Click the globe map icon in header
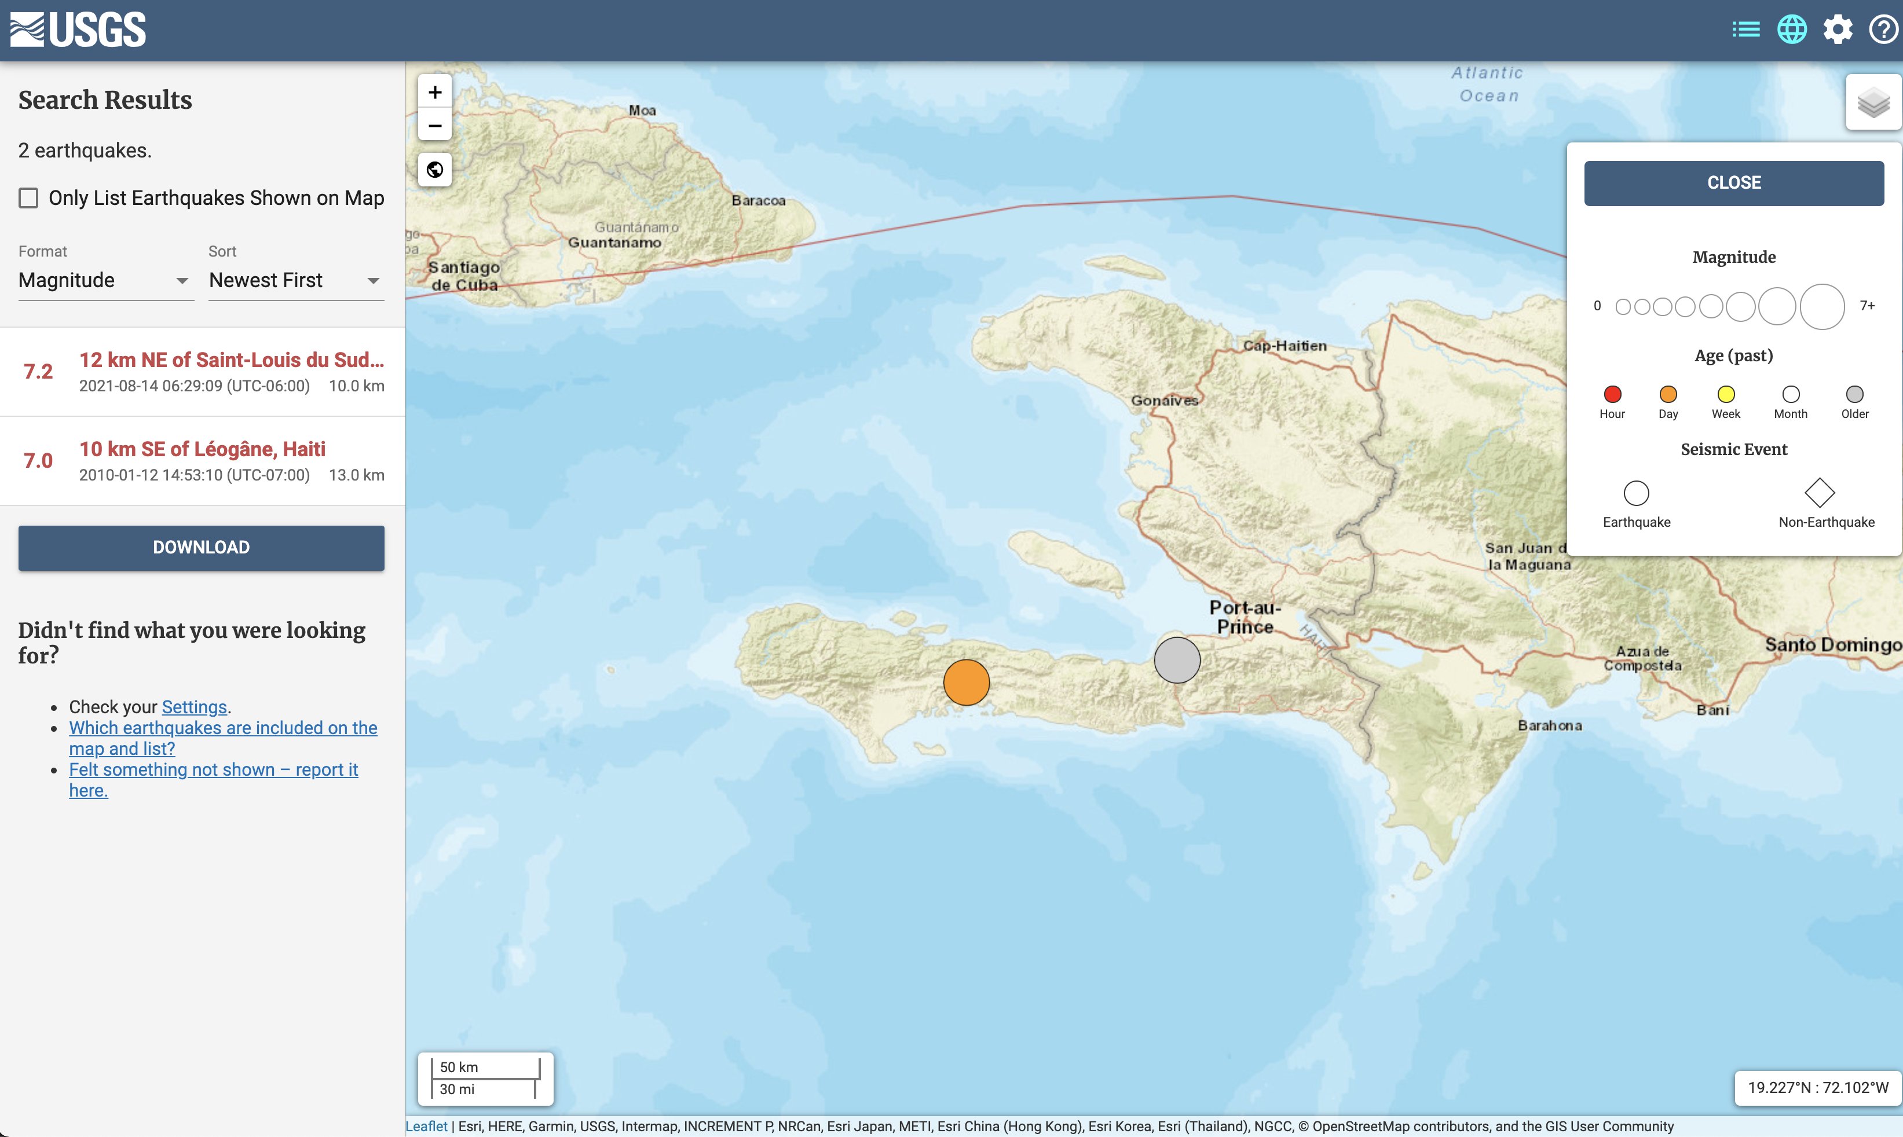 1792,30
